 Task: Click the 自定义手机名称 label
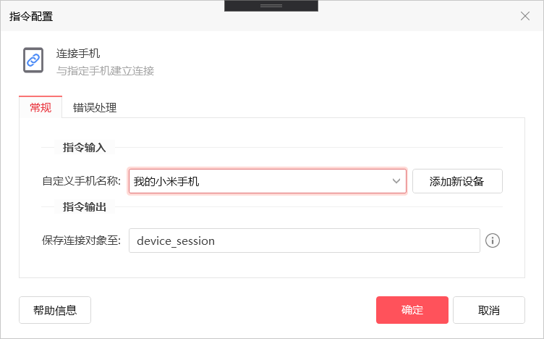point(81,181)
